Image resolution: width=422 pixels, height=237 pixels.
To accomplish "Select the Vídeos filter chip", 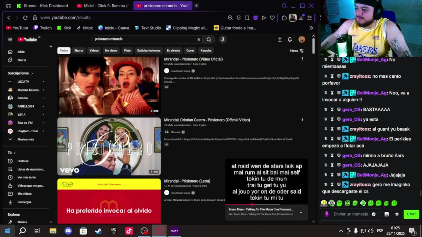I will pyautogui.click(x=94, y=51).
